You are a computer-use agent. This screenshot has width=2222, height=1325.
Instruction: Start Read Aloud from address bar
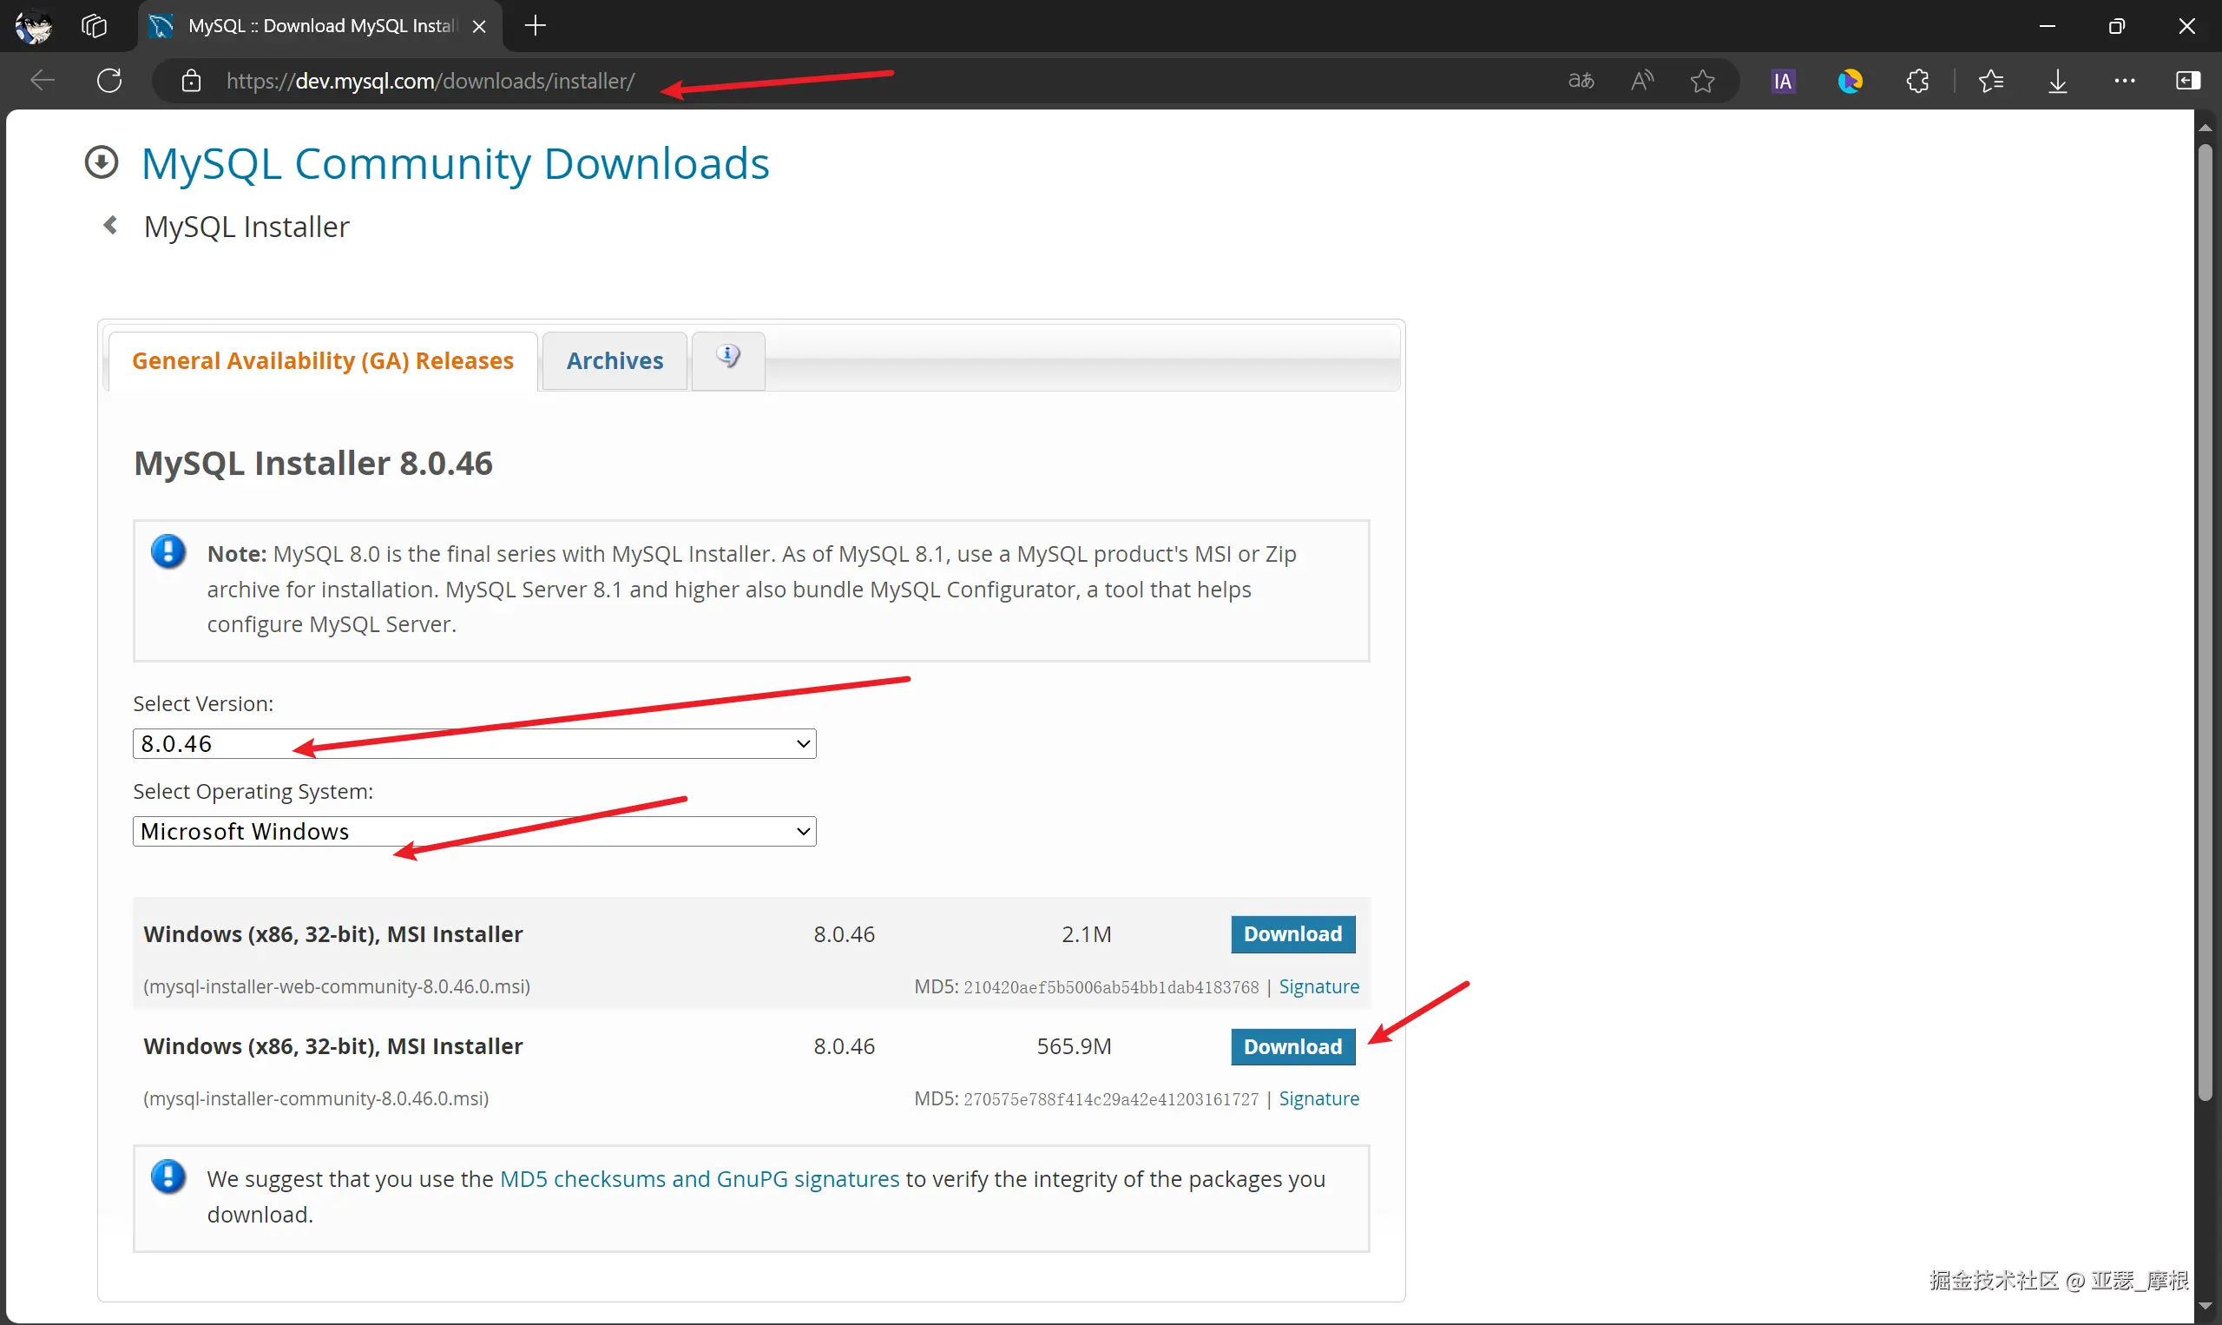pyautogui.click(x=1642, y=81)
